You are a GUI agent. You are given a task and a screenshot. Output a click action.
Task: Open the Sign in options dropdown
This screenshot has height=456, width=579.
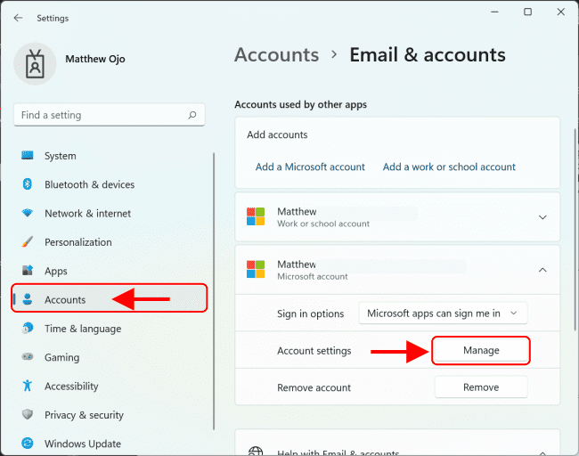click(443, 313)
